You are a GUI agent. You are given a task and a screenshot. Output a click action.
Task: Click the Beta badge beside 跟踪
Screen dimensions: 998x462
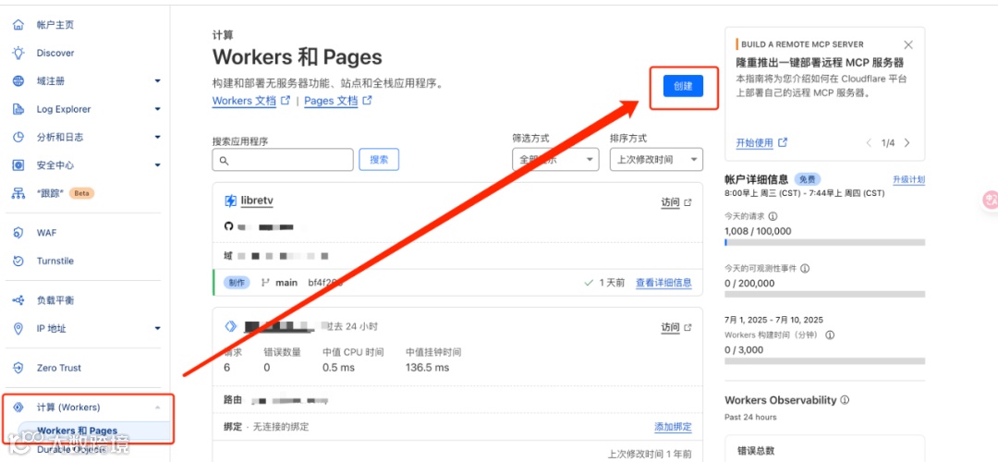coord(81,193)
